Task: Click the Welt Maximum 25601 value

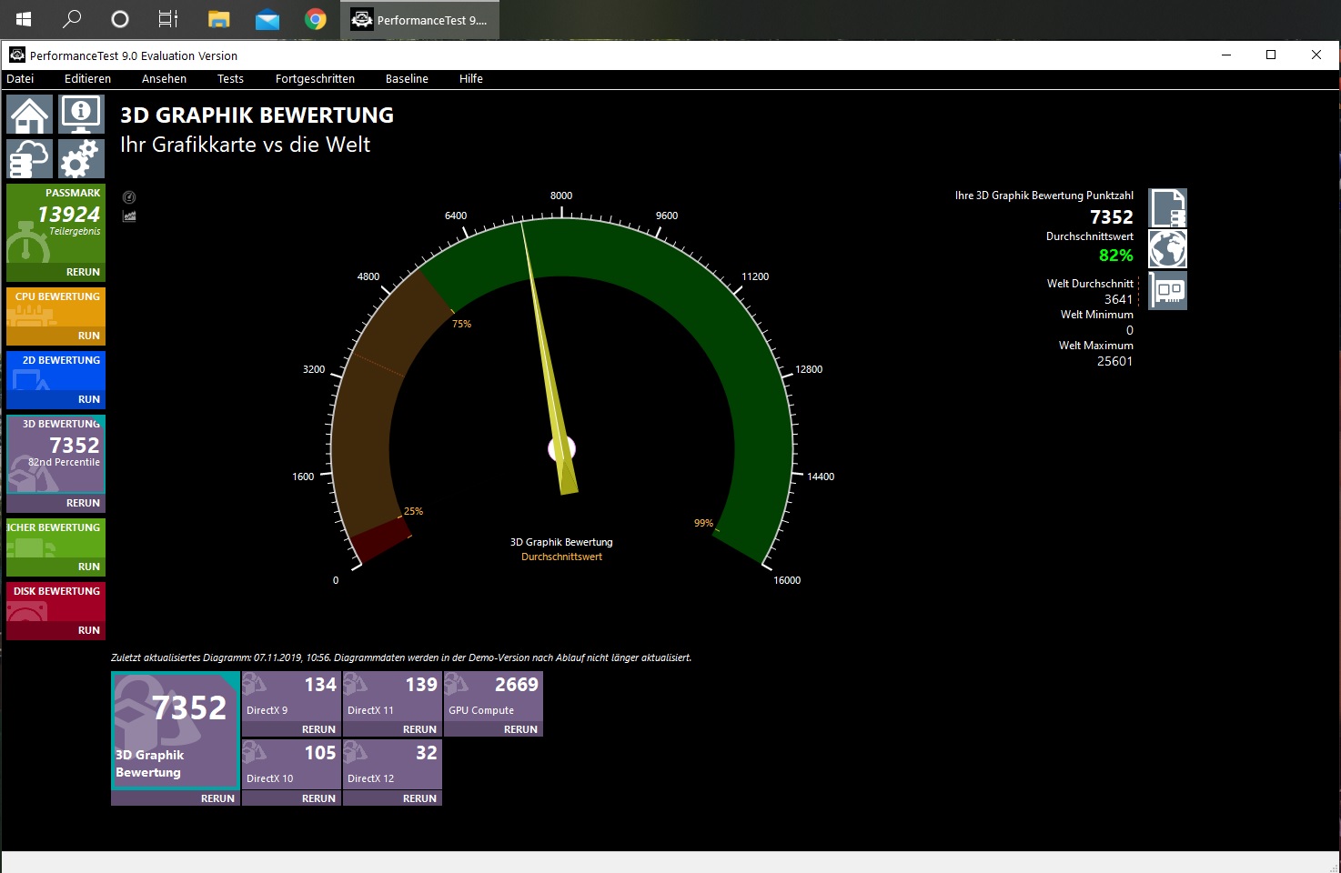Action: click(1114, 361)
